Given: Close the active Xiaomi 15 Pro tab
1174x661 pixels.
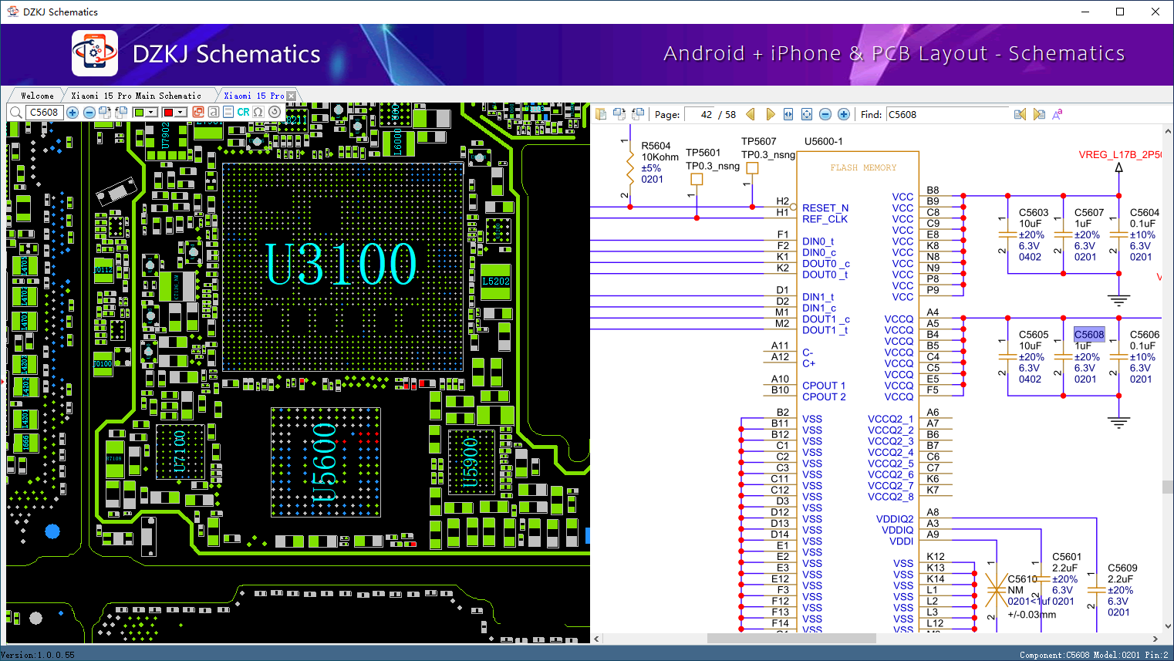Looking at the screenshot, I should 291,96.
